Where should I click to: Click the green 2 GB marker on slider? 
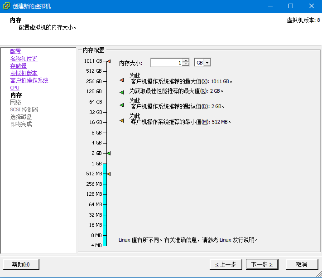(109, 153)
